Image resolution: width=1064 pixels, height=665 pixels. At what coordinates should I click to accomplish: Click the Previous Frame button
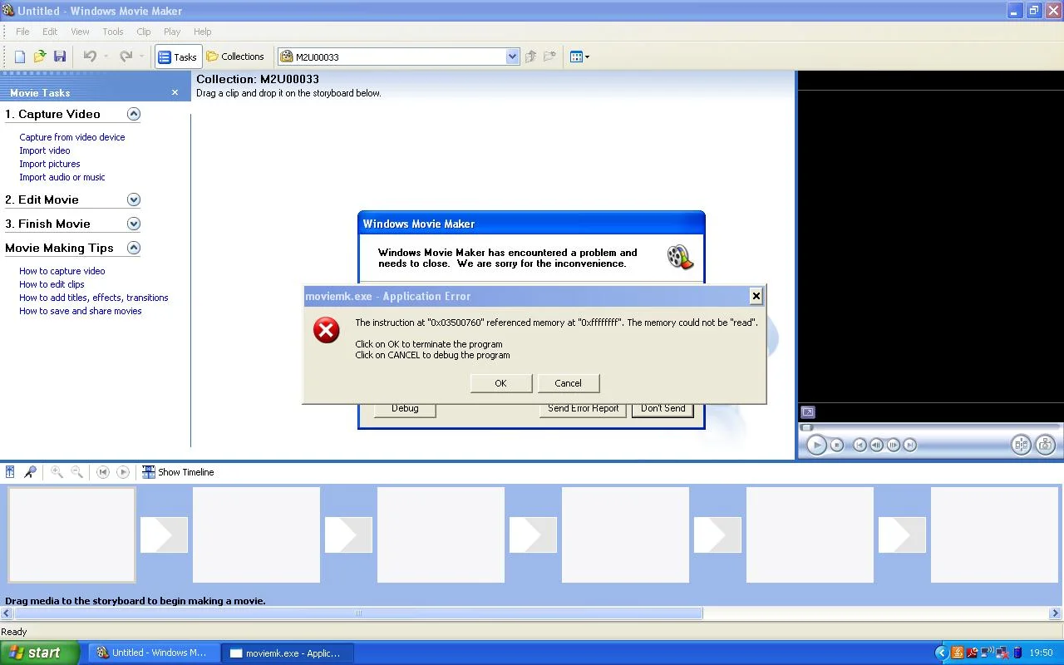876,445
